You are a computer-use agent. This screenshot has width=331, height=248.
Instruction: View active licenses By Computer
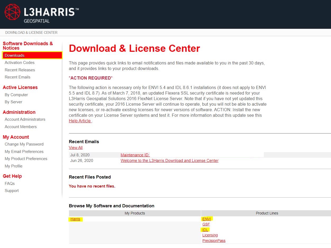tap(16, 95)
